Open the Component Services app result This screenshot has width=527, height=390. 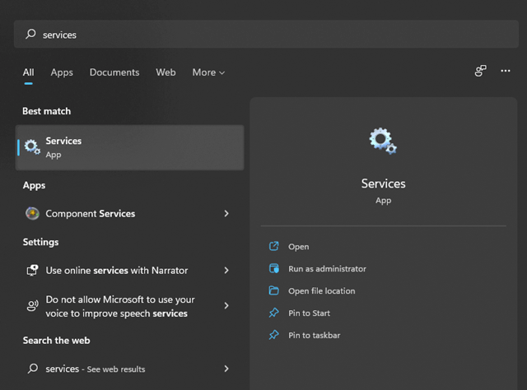pyautogui.click(x=130, y=213)
